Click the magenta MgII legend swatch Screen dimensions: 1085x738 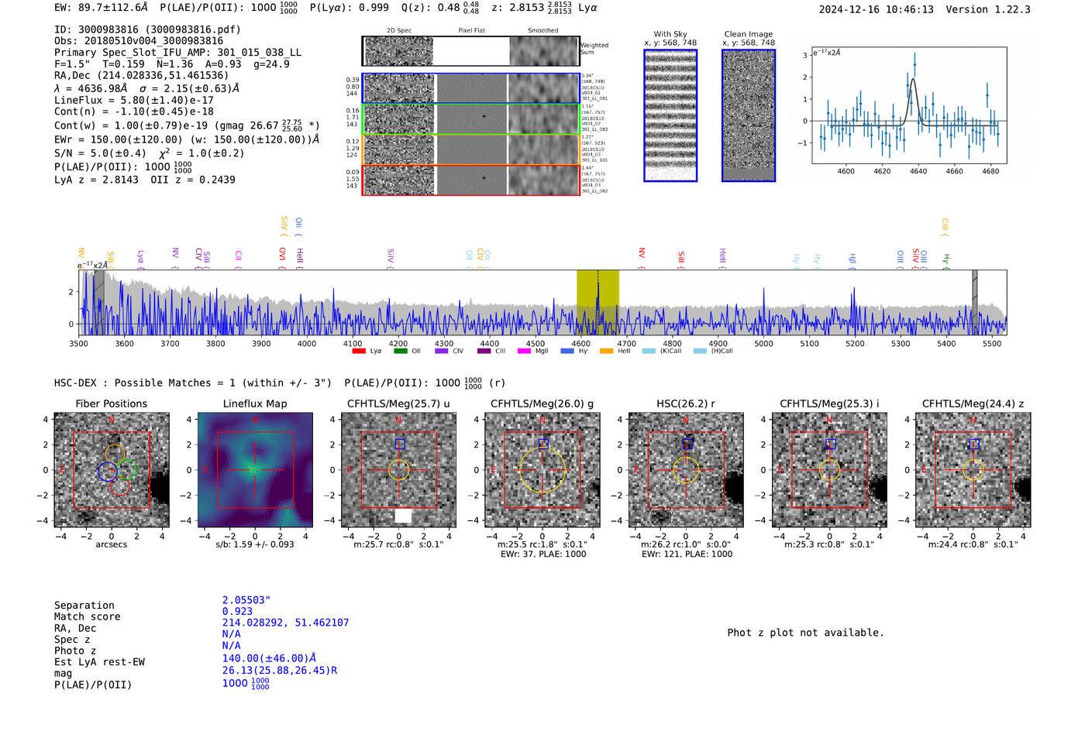tap(524, 351)
